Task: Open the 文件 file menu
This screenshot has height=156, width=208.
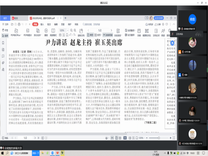Action: point(5,24)
